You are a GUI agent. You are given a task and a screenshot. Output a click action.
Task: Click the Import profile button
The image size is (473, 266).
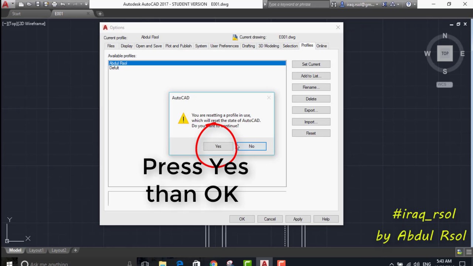pyautogui.click(x=311, y=122)
